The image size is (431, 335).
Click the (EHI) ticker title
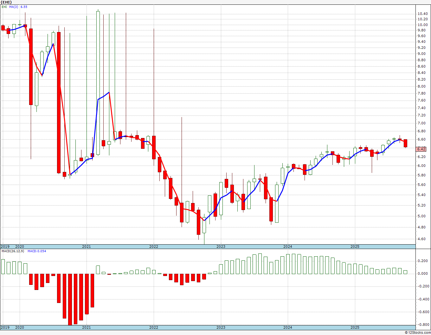tap(6, 2)
